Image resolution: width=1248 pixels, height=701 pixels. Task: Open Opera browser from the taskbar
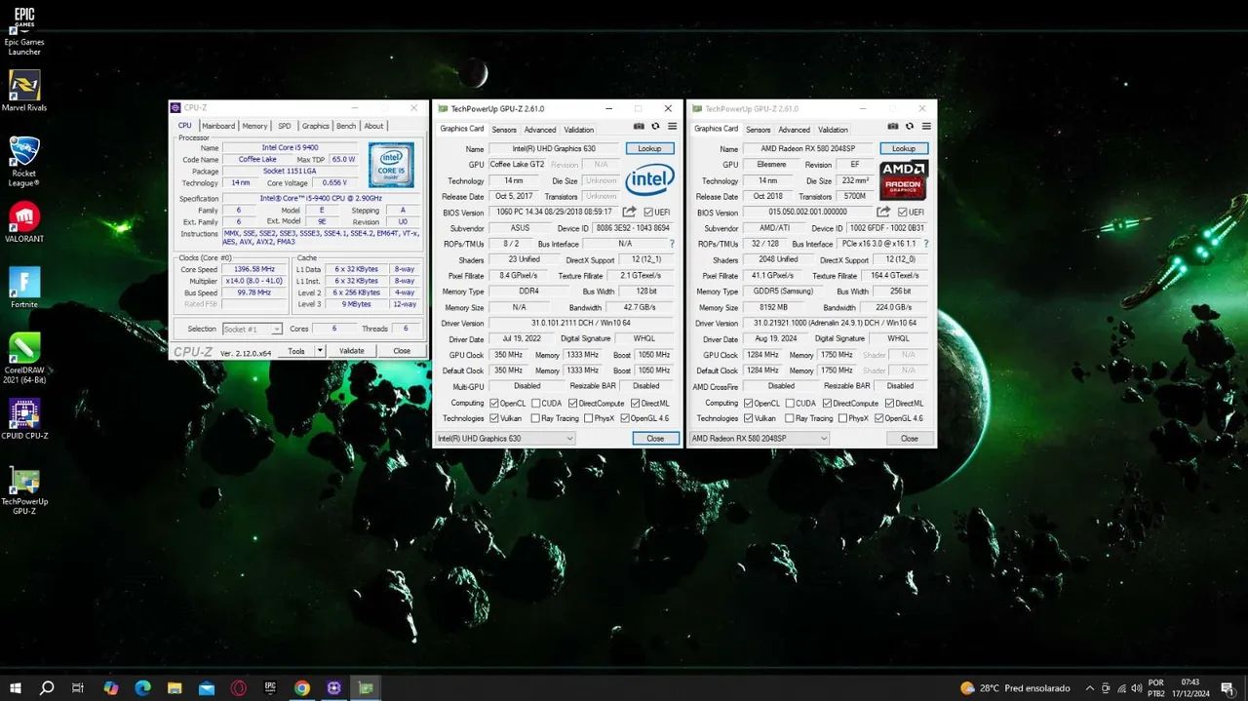coord(238,687)
